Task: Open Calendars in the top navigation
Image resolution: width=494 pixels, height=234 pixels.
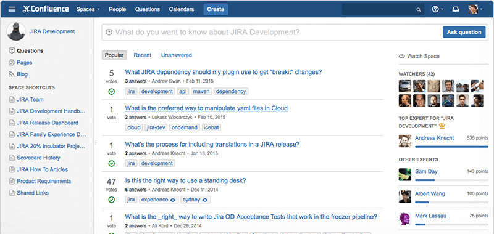Action: tap(182, 9)
